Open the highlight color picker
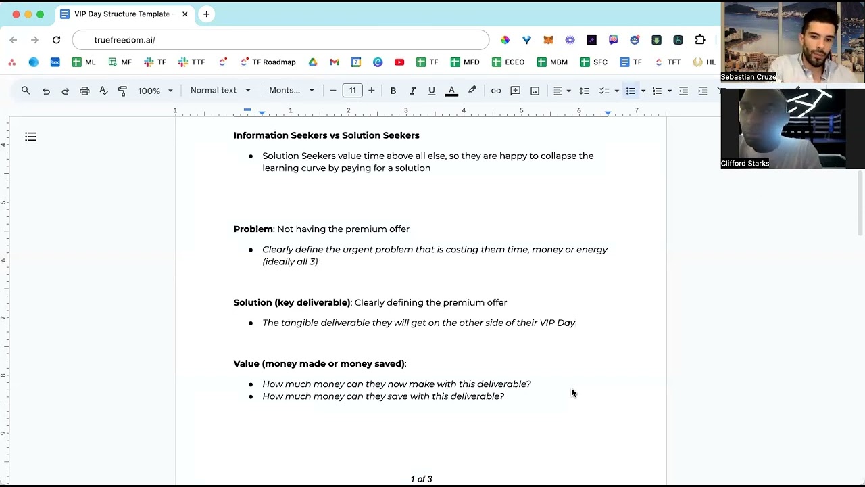Viewport: 865px width, 487px height. [x=472, y=91]
